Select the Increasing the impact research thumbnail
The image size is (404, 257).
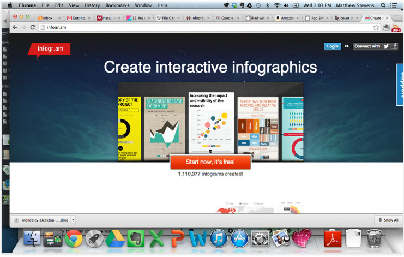coord(212,123)
